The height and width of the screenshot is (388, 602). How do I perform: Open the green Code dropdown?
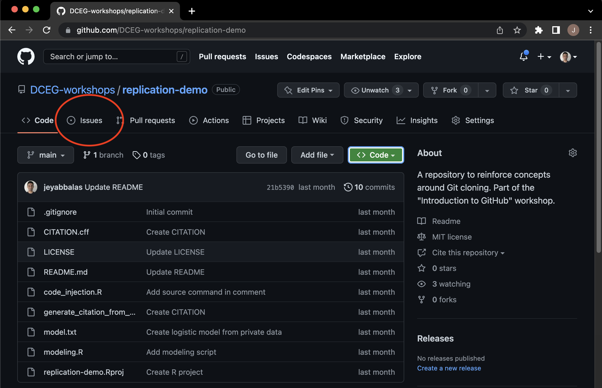(376, 155)
